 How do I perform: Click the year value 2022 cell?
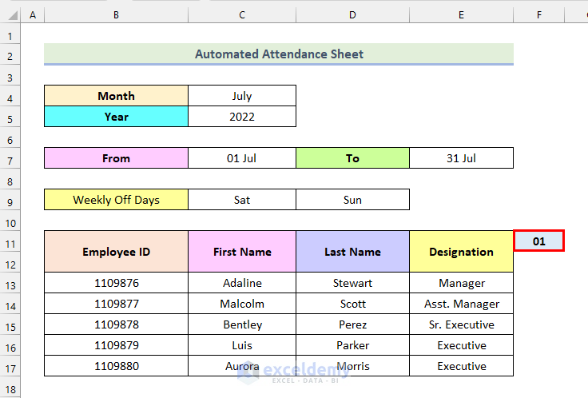(x=242, y=117)
